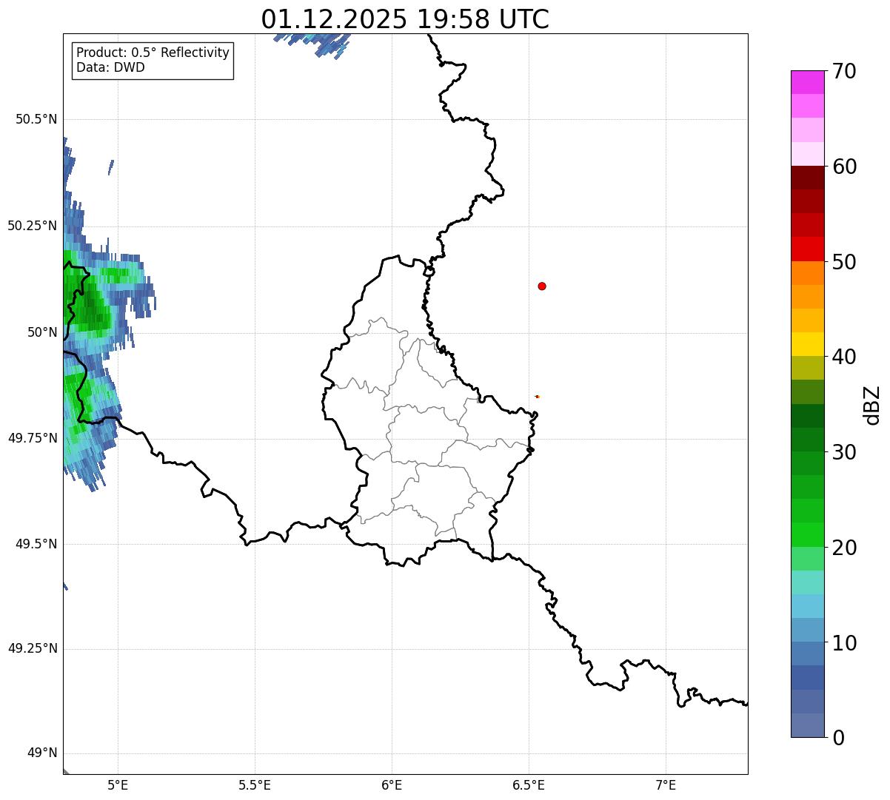
Task: Pick the bright green swatch just above 20 dBZ
Action: click(807, 535)
